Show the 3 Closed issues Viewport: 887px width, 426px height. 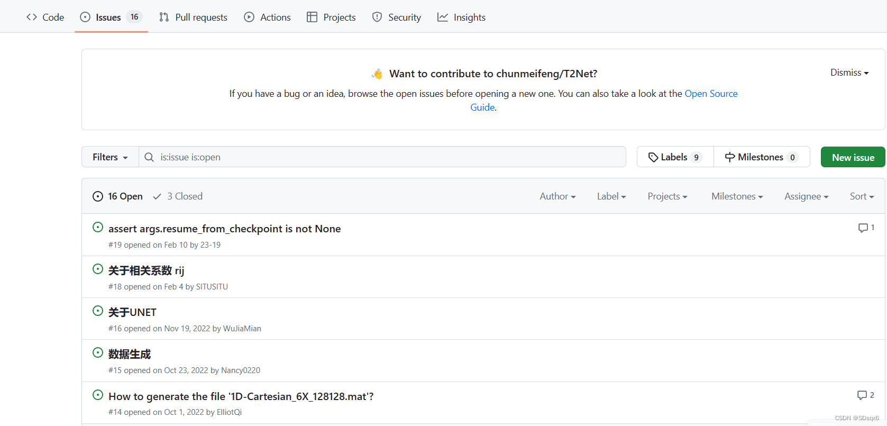[178, 196]
